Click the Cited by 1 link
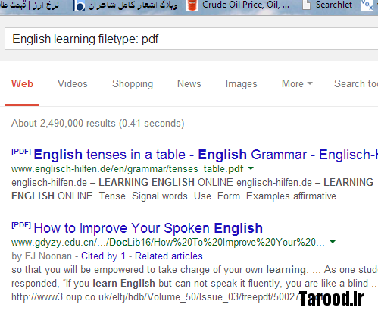This screenshot has width=378, height=320. [x=103, y=256]
